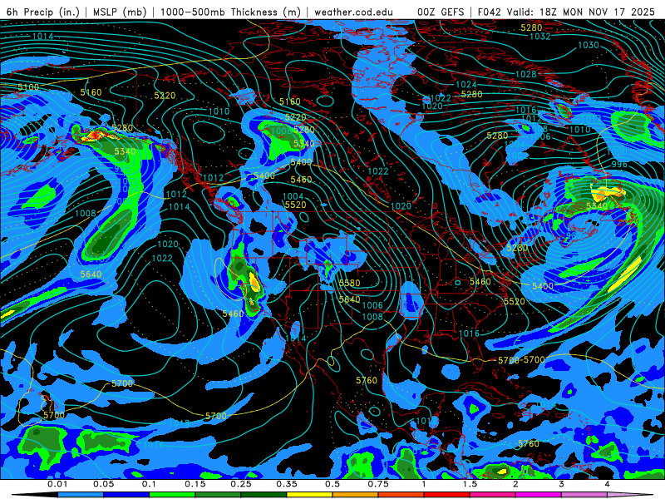Select the 3 inch colorbar label

pos(561,484)
